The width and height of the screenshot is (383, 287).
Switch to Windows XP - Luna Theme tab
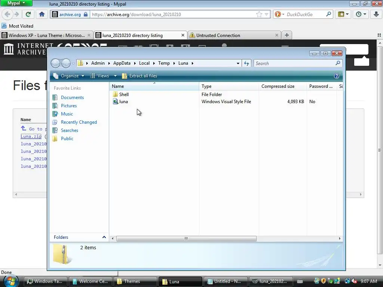point(47,36)
